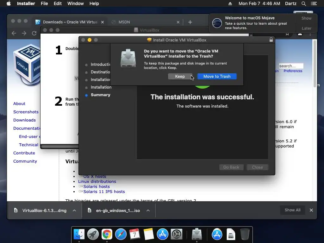Open Spotlight search icon
The width and height of the screenshot is (324, 243).
click(303, 3)
